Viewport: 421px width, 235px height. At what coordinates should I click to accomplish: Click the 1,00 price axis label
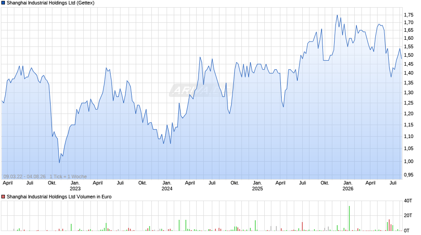[408, 162]
